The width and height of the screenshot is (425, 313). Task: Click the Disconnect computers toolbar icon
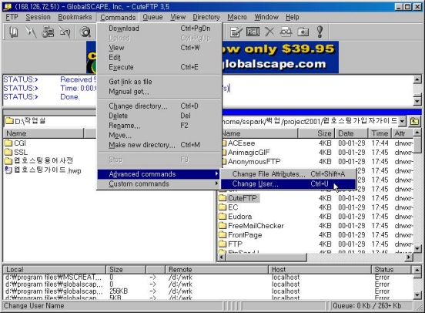tap(48, 32)
